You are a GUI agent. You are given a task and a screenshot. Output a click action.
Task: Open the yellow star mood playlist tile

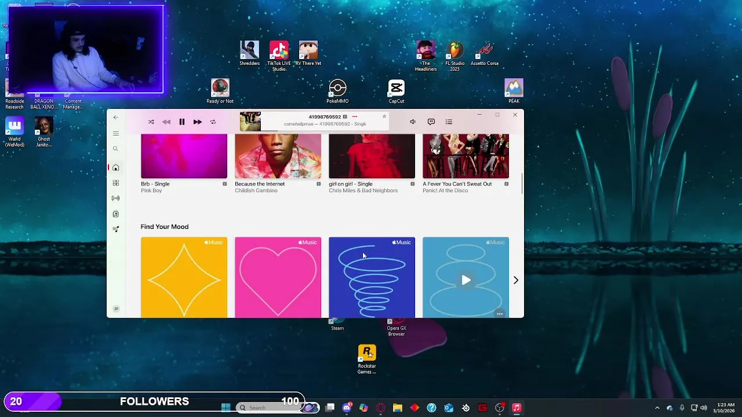coord(184,277)
